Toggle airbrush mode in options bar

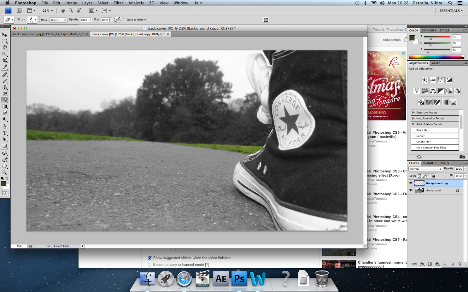click(118, 20)
